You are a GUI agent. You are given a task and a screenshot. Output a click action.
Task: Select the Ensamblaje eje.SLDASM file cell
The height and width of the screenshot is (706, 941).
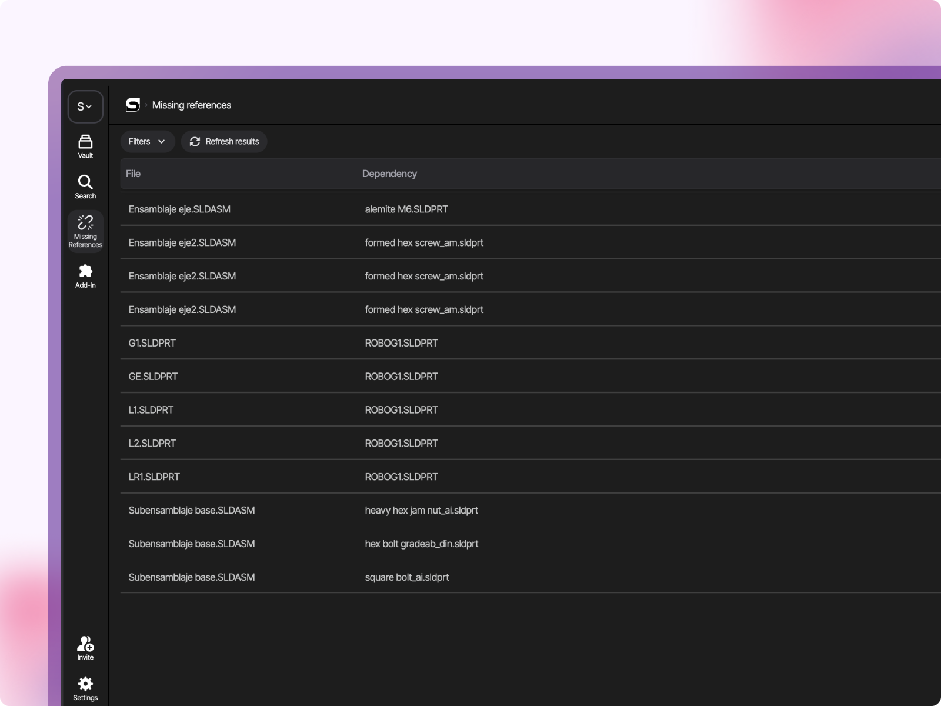(179, 209)
